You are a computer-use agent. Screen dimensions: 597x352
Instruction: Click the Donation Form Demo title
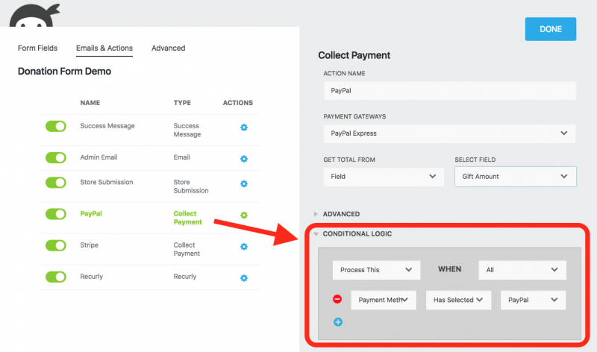click(64, 71)
